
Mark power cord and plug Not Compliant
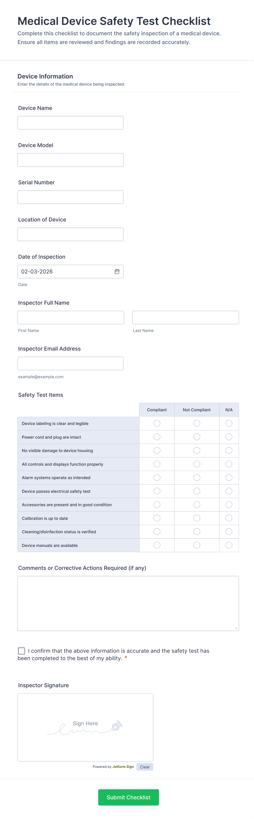(x=197, y=437)
